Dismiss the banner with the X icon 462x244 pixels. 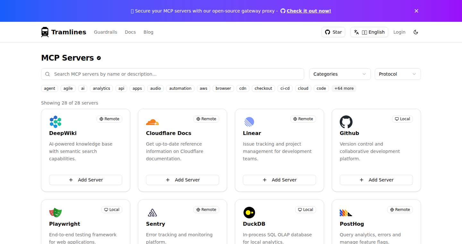click(416, 11)
